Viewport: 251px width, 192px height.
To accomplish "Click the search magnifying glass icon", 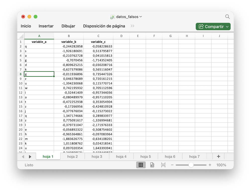I will click(227, 17).
